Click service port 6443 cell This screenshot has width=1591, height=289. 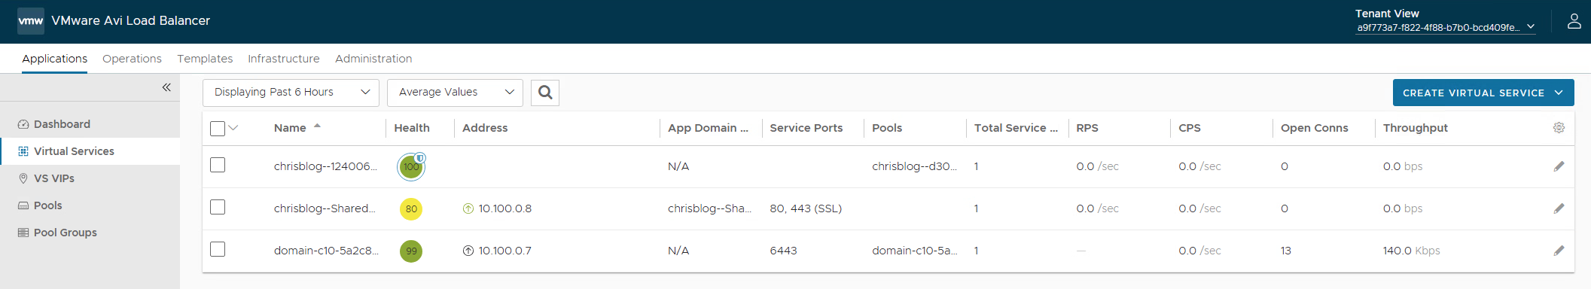(783, 251)
